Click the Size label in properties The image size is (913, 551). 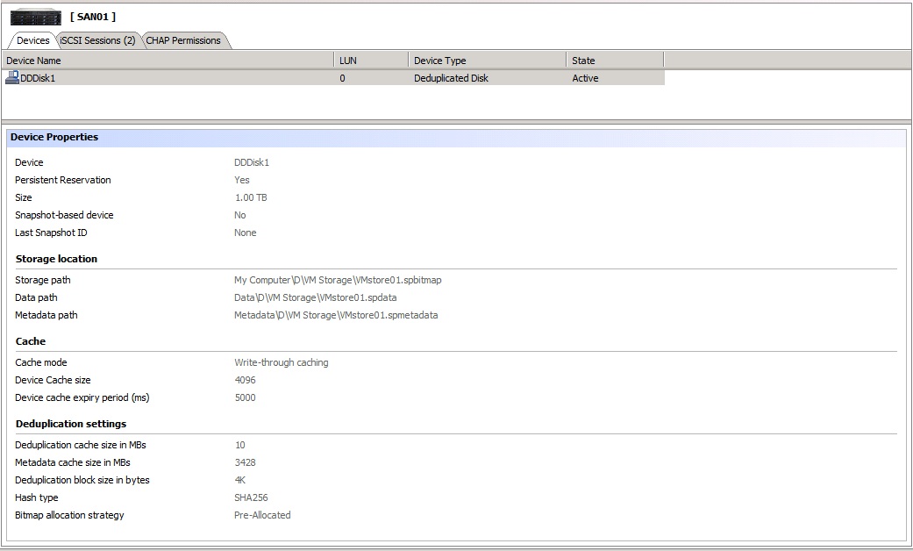[x=24, y=197]
